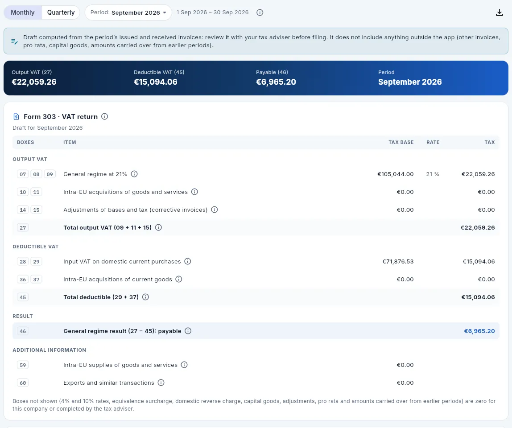Open info for Total output VAT

[158, 227]
